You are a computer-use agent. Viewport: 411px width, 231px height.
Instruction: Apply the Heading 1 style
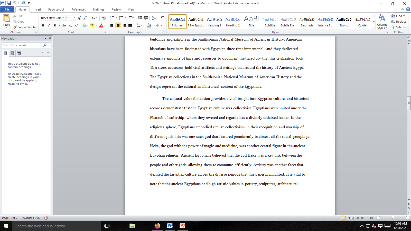(x=214, y=22)
